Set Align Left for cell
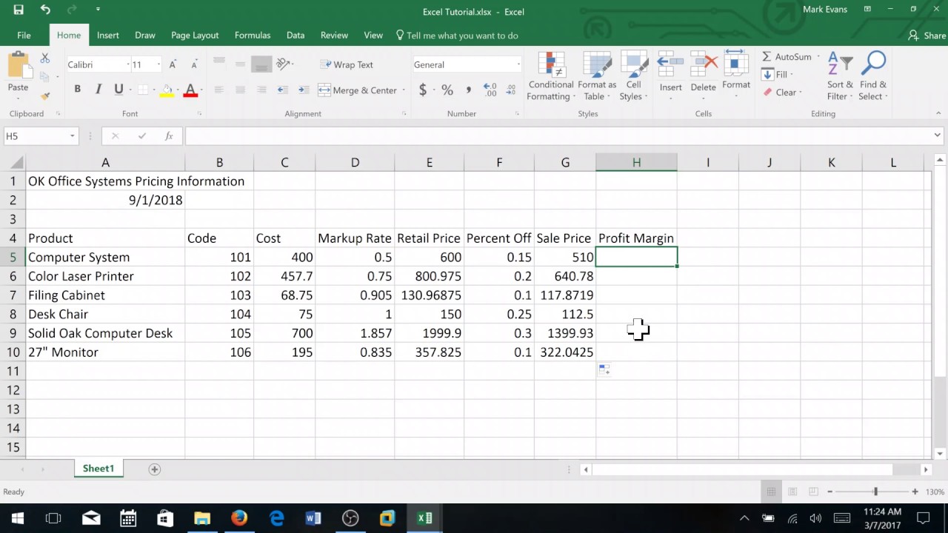This screenshot has width=948, height=533. coord(218,90)
